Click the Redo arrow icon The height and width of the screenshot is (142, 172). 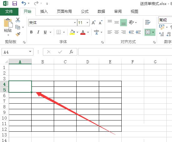pyautogui.click(x=36, y=3)
